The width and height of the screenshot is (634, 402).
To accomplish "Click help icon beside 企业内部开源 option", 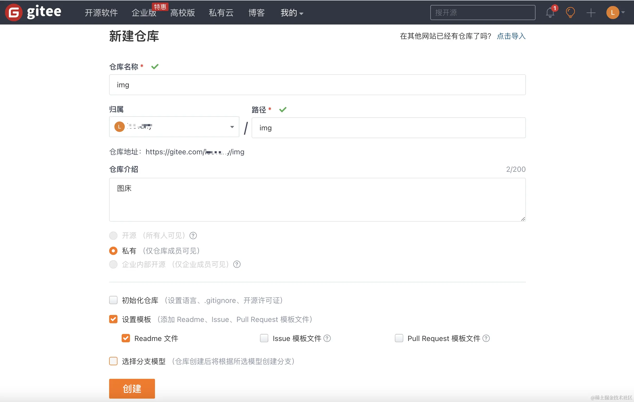I will point(237,264).
